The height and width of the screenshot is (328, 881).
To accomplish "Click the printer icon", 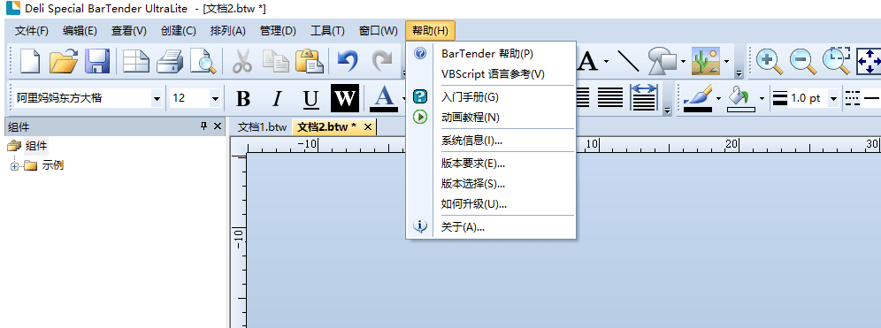I will point(169,61).
